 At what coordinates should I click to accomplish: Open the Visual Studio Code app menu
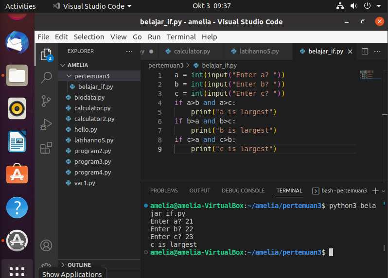tap(92, 6)
